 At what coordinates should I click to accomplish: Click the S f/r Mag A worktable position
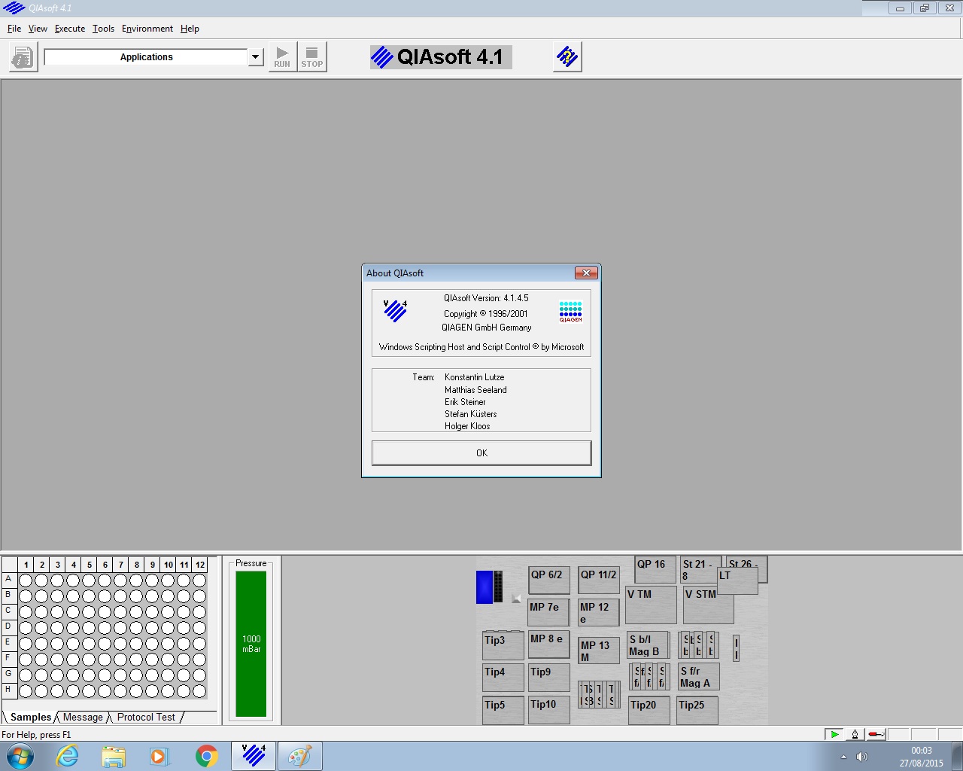coord(699,676)
